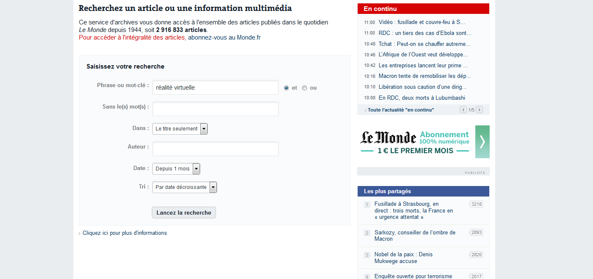Click the "Phrase ou mot-clé" text field

coord(215,88)
